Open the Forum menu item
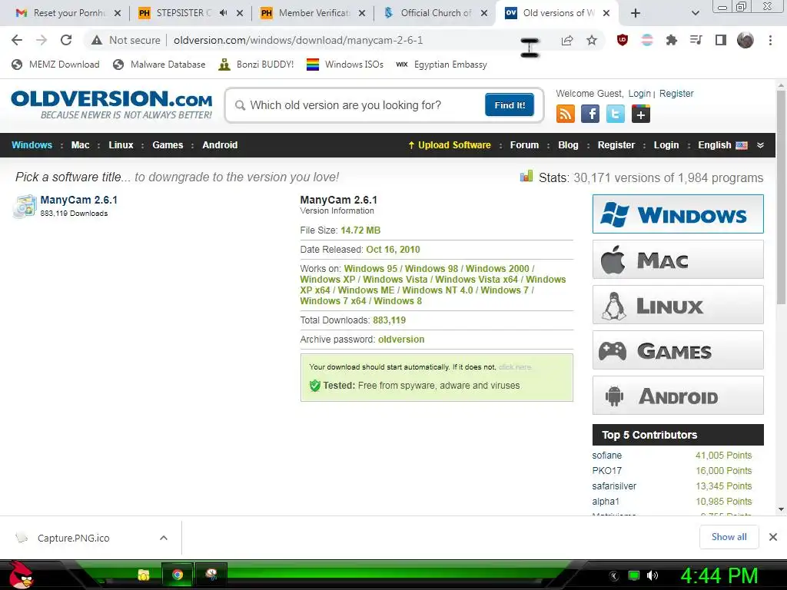The width and height of the screenshot is (787, 590). [x=524, y=145]
